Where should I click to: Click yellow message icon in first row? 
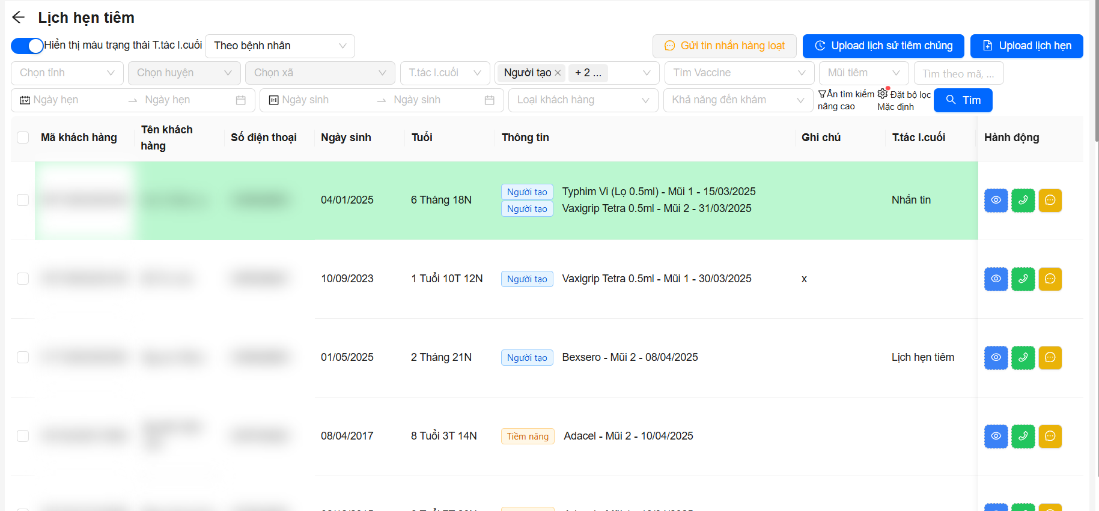1050,200
